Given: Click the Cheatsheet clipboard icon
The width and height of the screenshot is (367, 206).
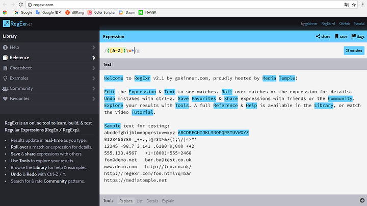Looking at the screenshot, I should pyautogui.click(x=5, y=68).
